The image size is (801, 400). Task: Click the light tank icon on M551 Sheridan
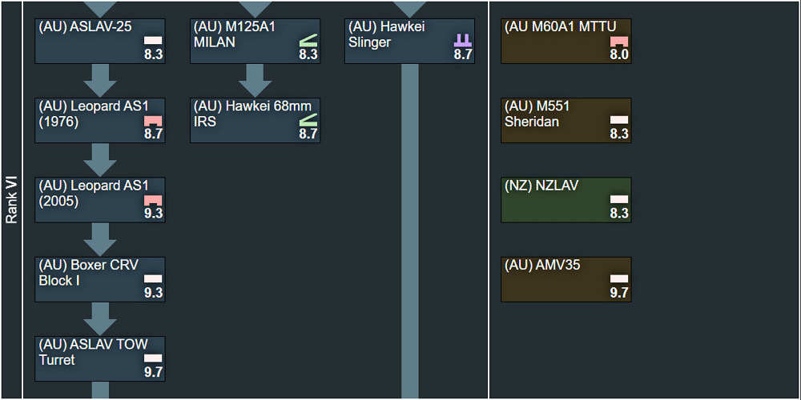click(619, 120)
